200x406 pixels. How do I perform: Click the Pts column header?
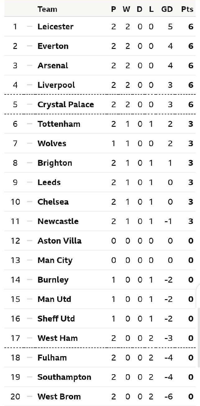click(x=187, y=9)
